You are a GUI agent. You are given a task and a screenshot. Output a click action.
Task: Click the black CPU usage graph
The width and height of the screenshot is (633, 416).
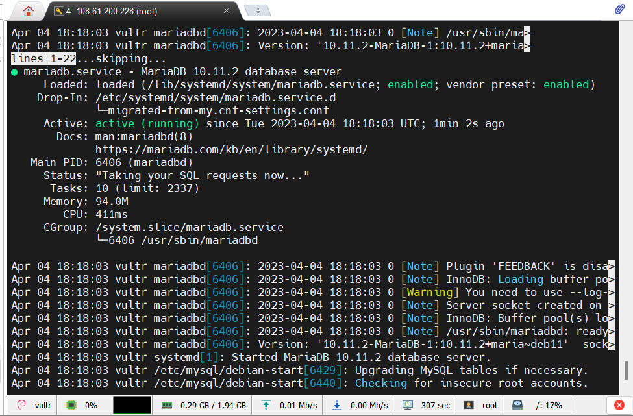tap(131, 405)
